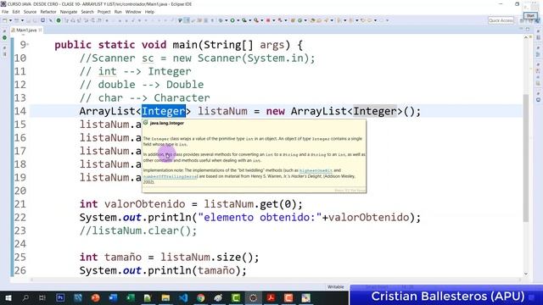Open the New file dropdown arrow
The width and height of the screenshot is (543, 305).
coord(10,20)
